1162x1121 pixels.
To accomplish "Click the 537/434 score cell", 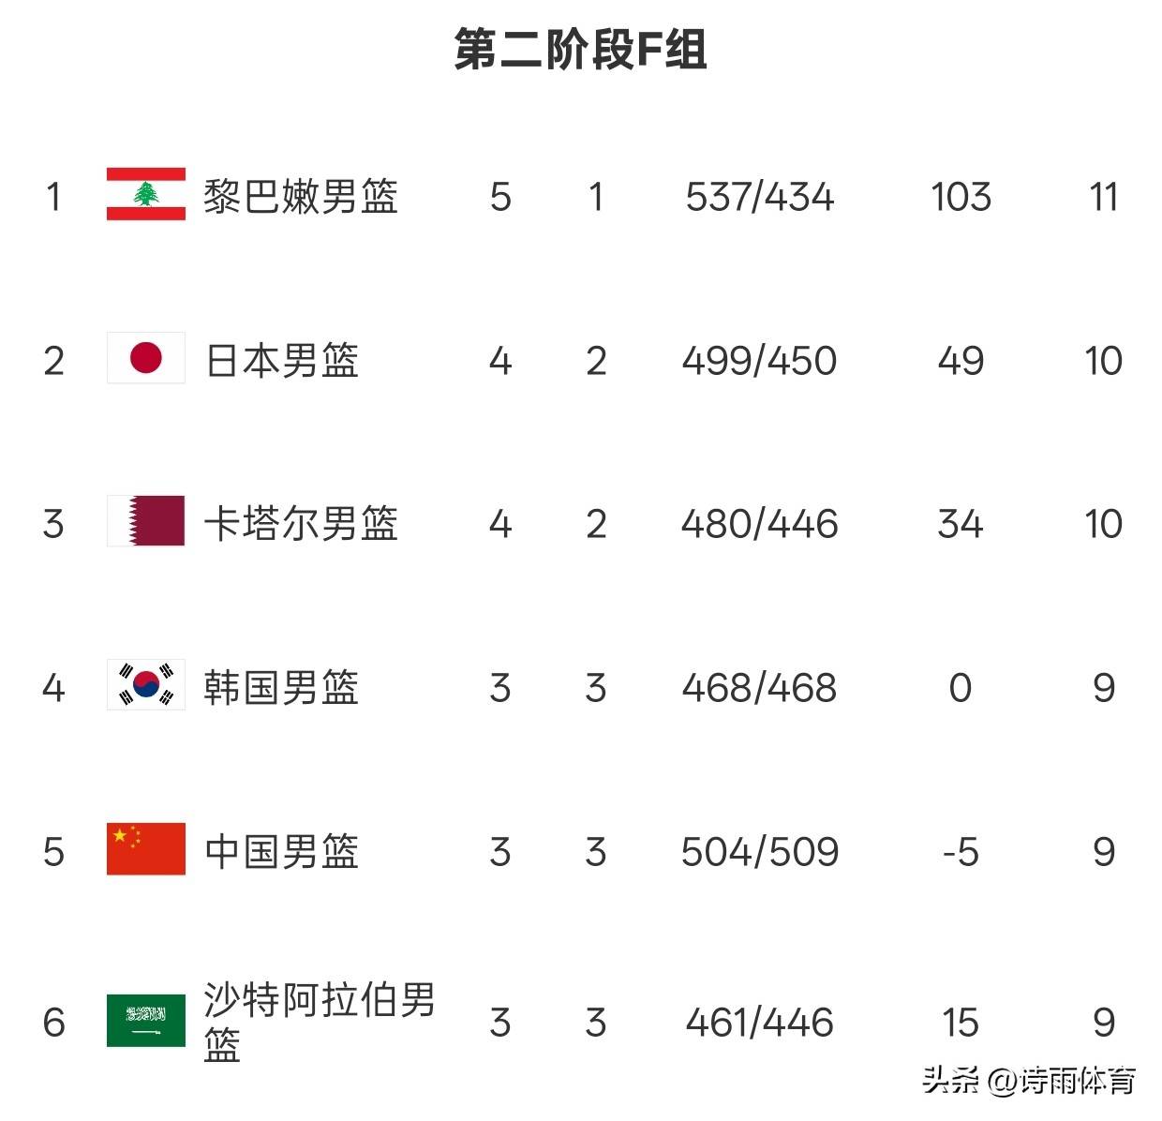I will (759, 197).
